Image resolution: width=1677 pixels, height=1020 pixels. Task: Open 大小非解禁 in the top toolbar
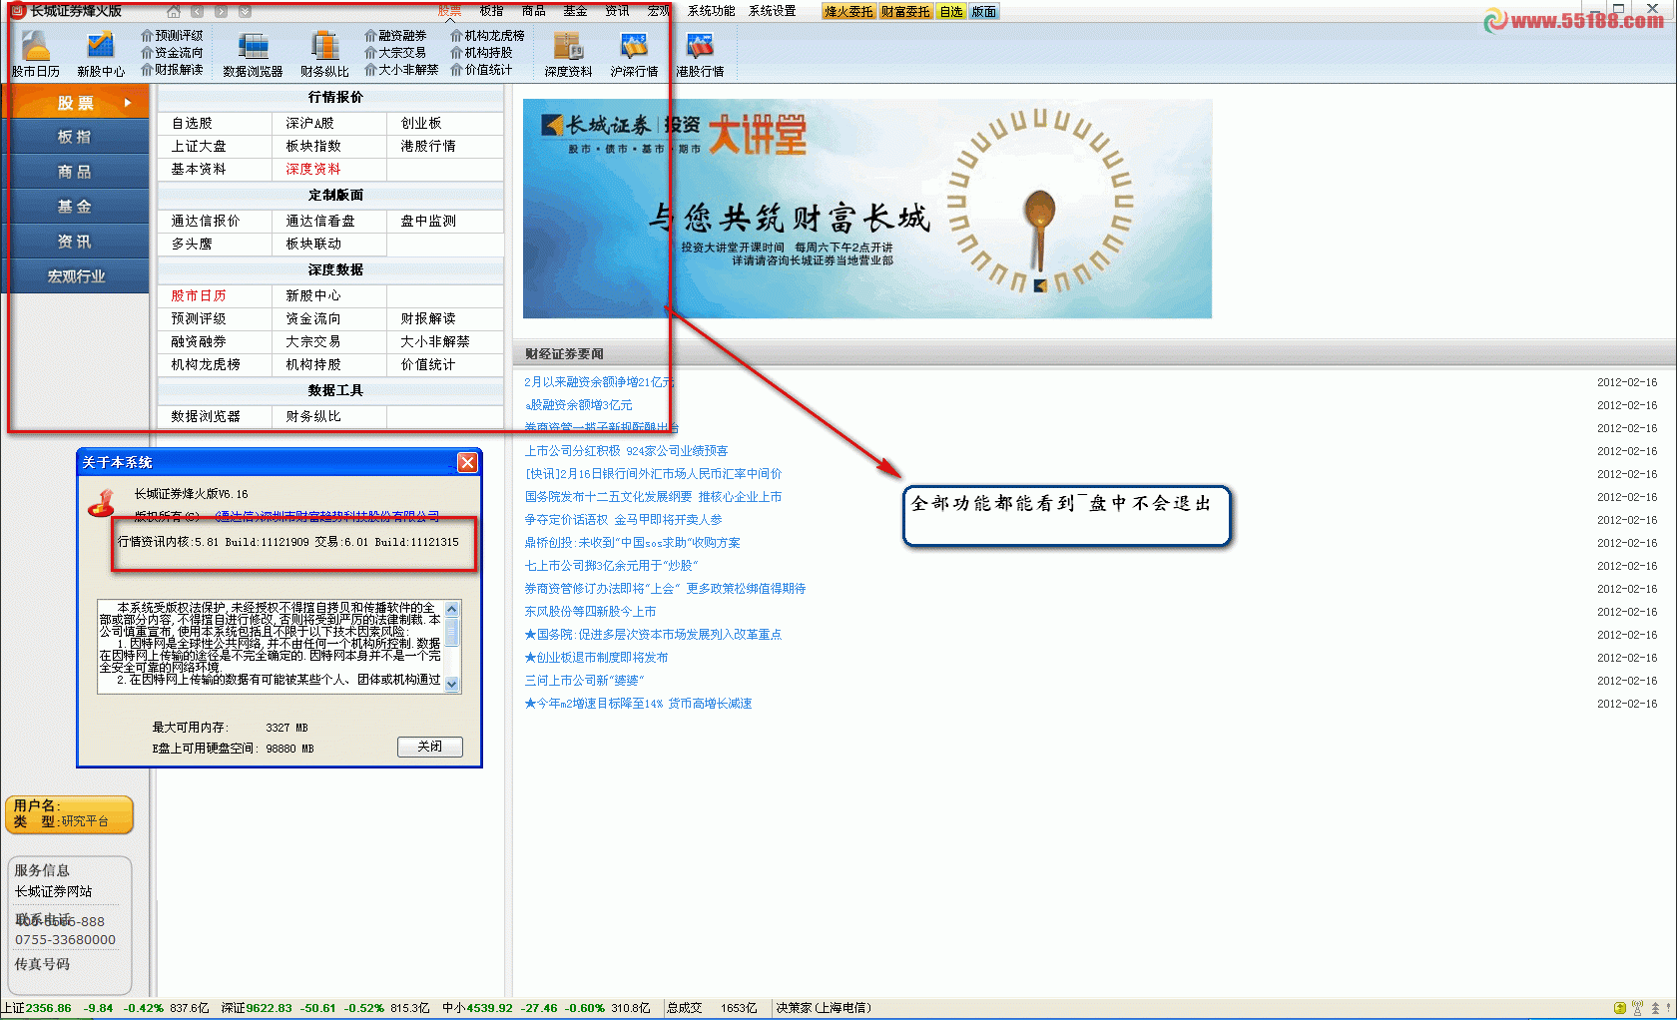[401, 70]
